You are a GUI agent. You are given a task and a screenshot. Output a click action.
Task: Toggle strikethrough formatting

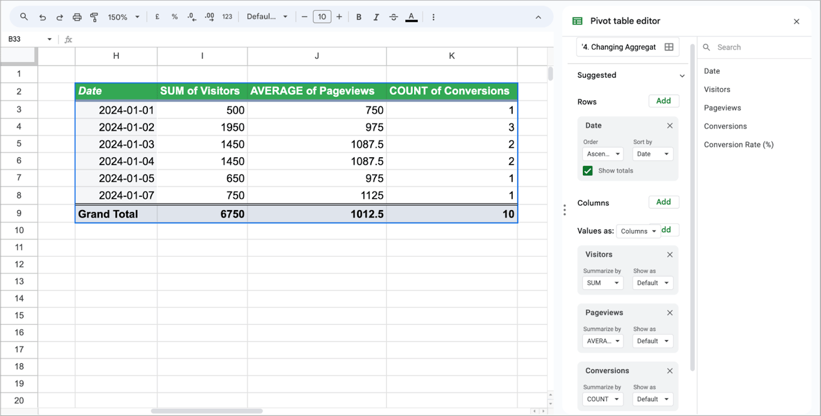click(394, 17)
